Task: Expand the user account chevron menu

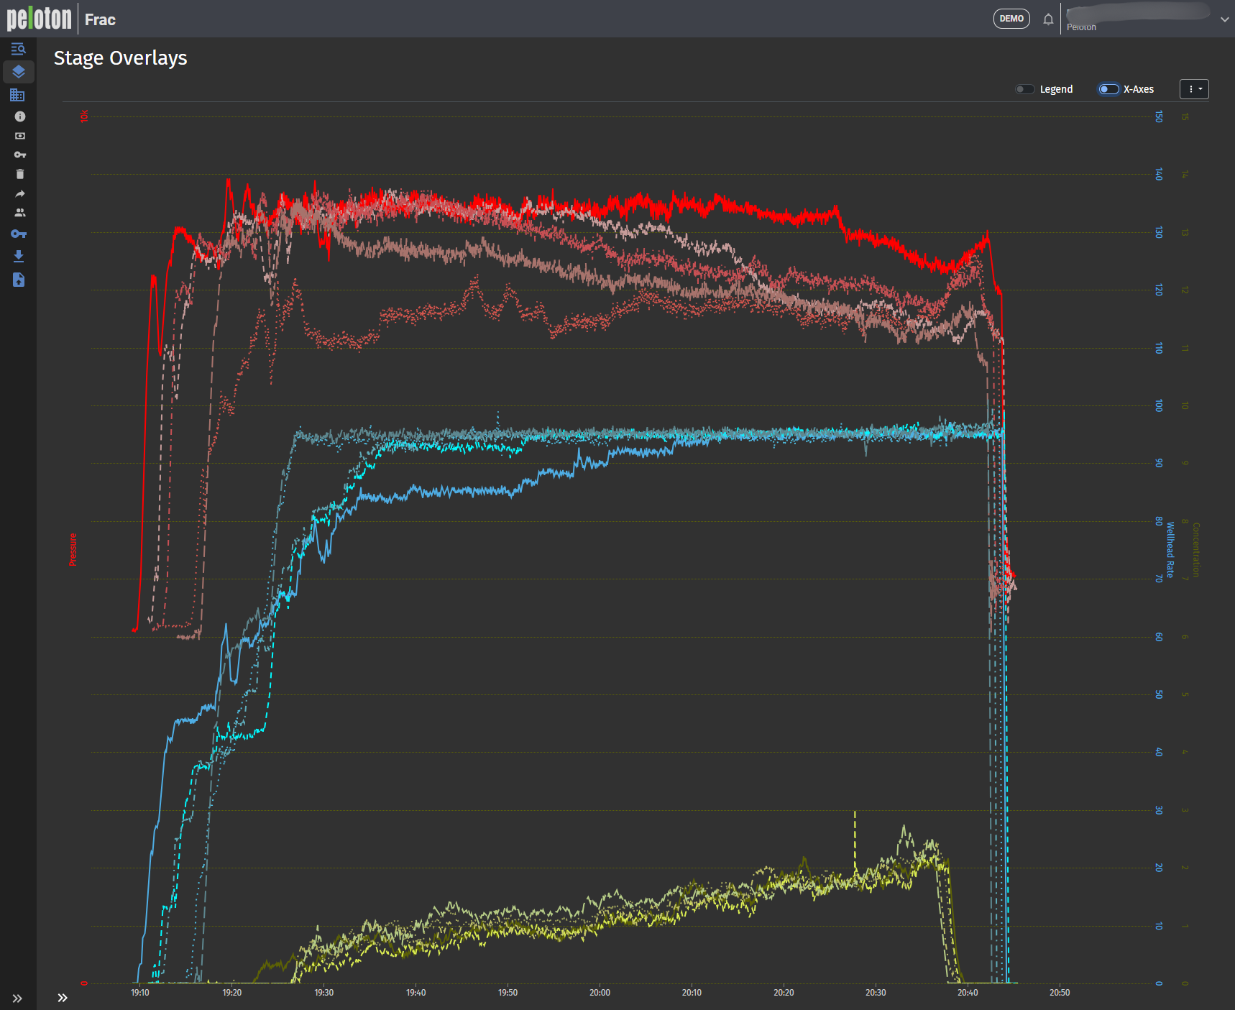Action: point(1224,19)
